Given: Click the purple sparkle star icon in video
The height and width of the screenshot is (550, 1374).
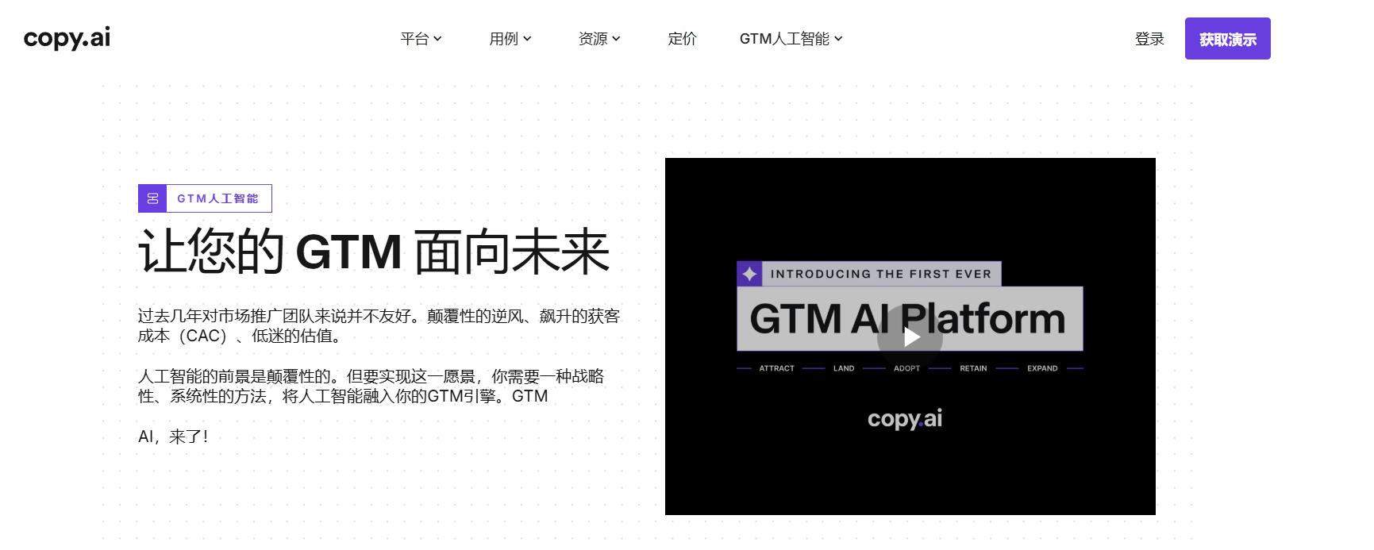Looking at the screenshot, I should 749,274.
